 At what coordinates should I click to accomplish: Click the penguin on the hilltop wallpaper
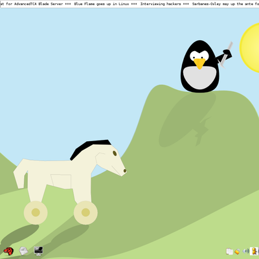click(x=200, y=67)
